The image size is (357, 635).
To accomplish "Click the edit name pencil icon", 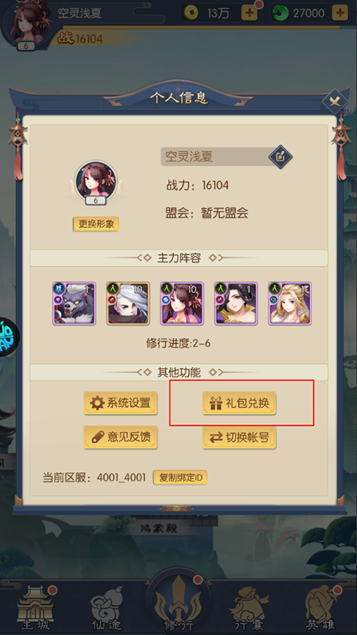I will pos(280,156).
